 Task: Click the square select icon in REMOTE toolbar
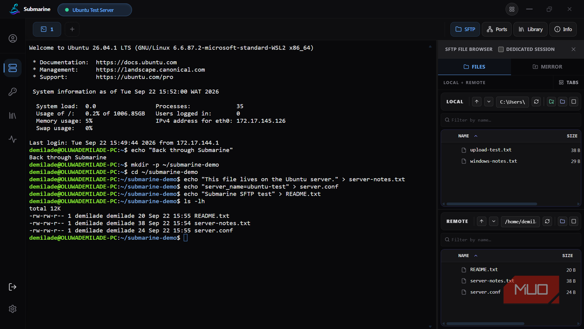point(573,221)
